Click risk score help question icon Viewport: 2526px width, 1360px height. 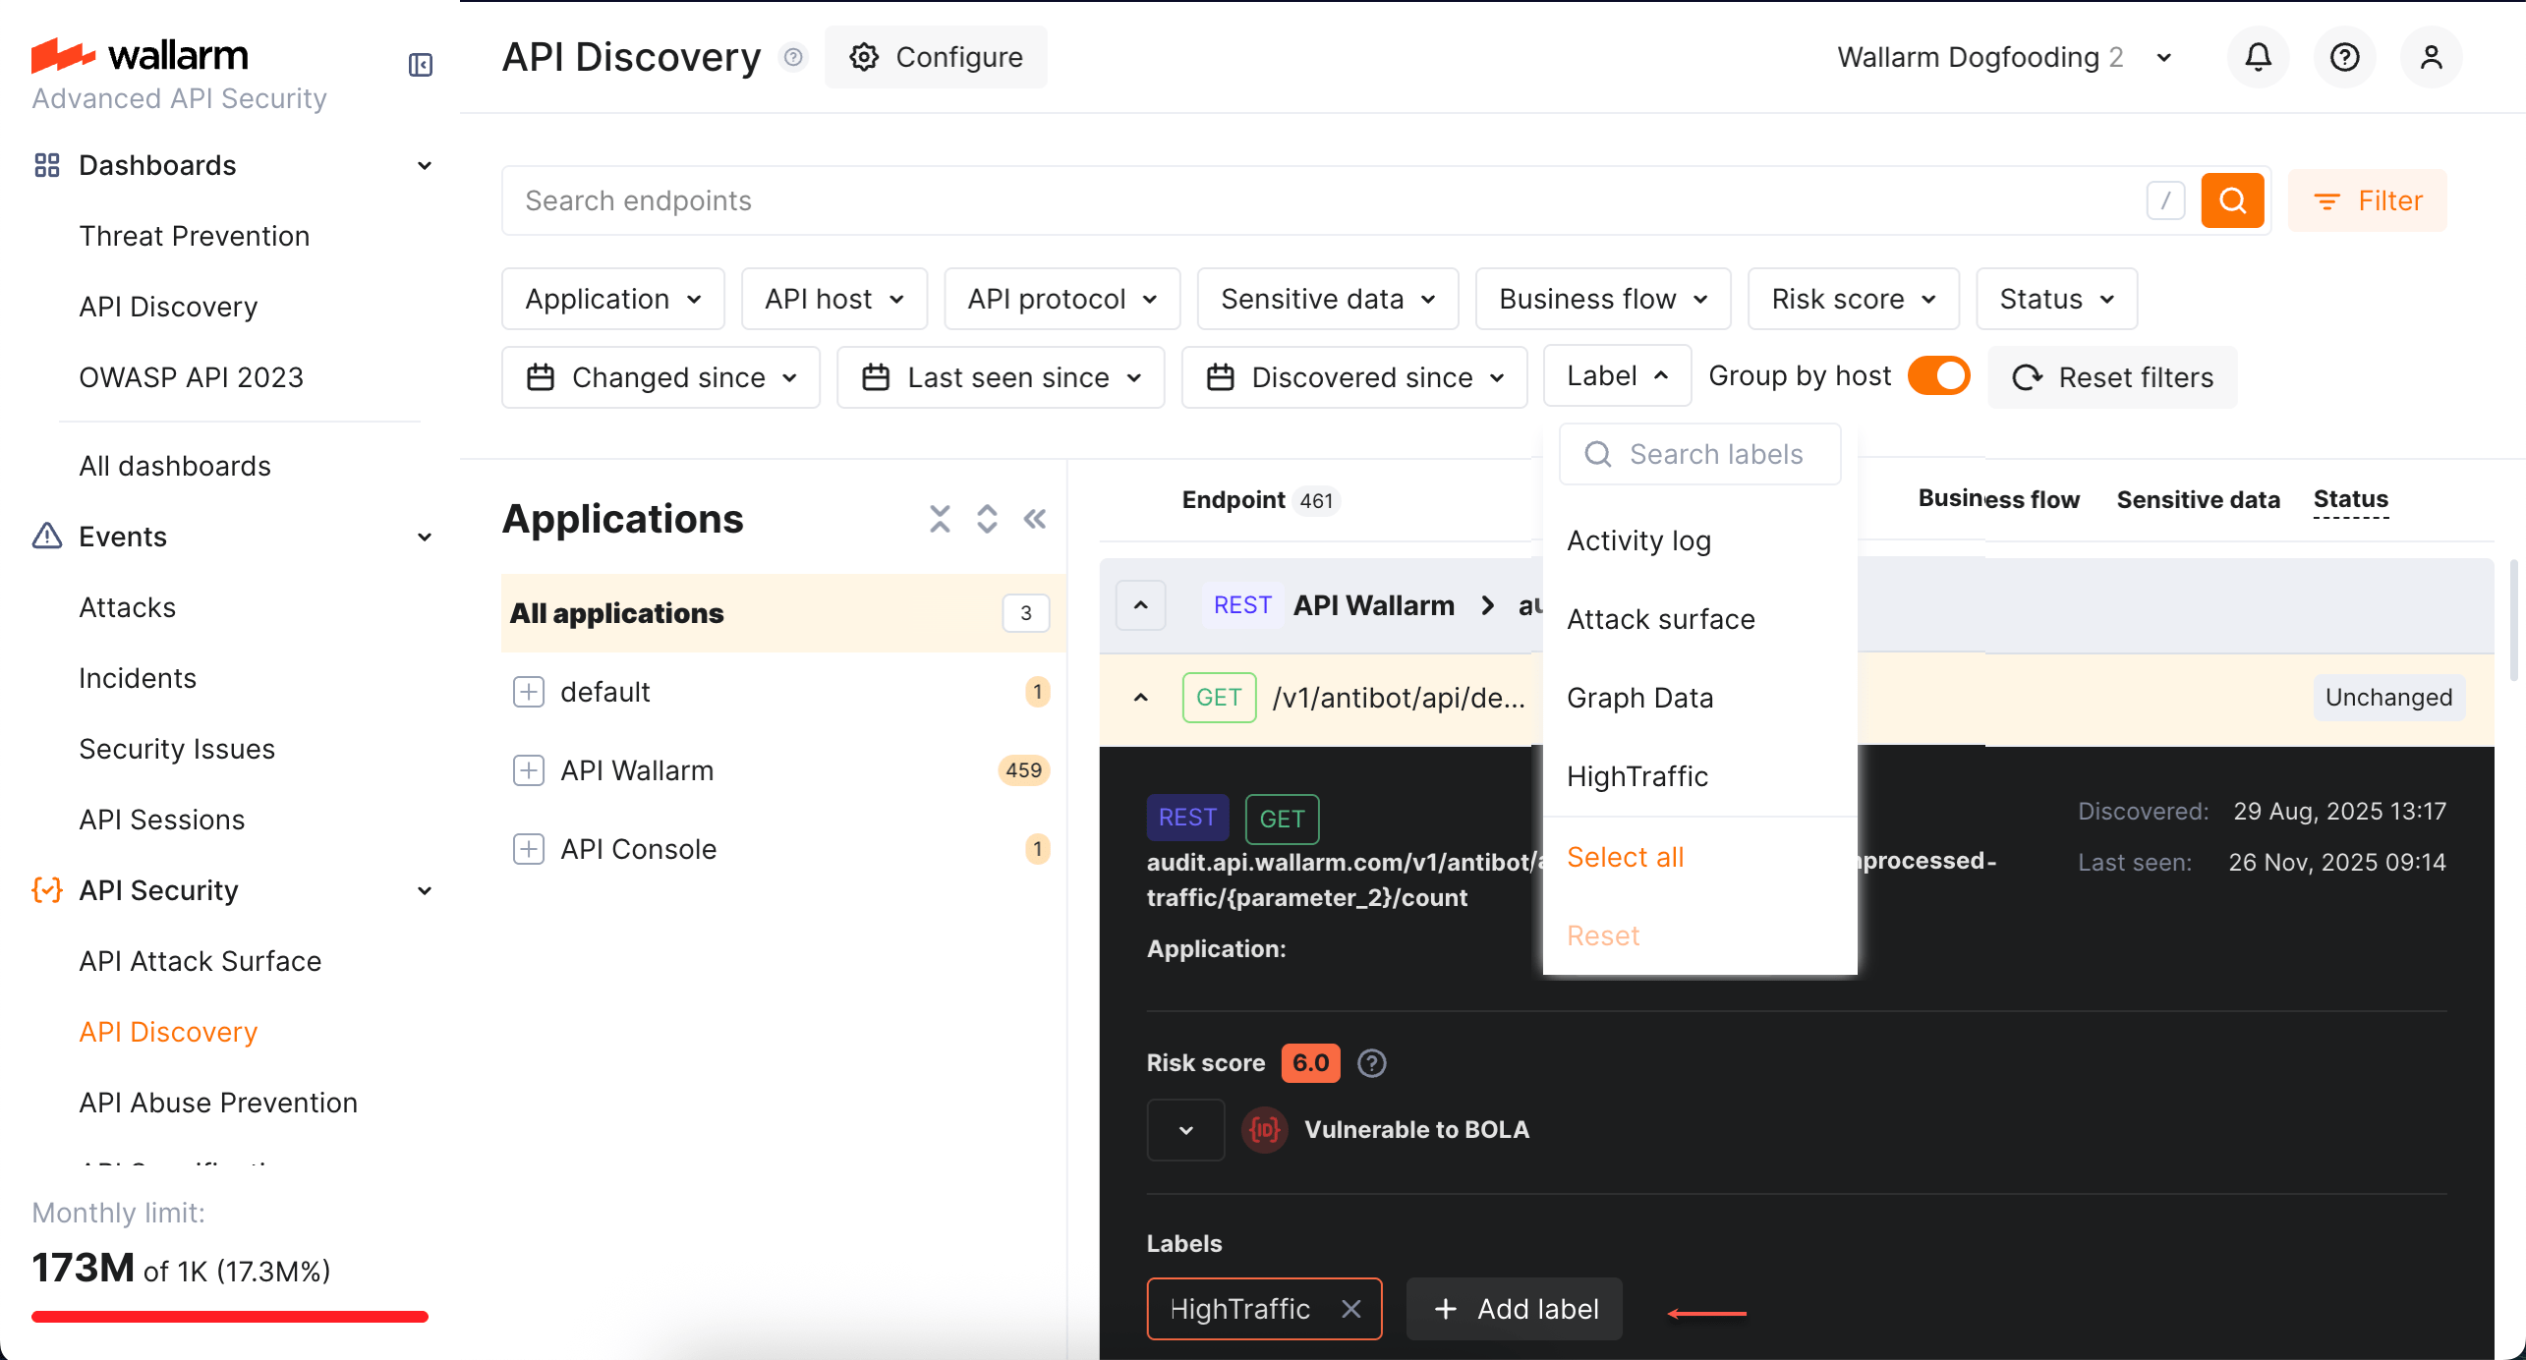pyautogui.click(x=1371, y=1063)
